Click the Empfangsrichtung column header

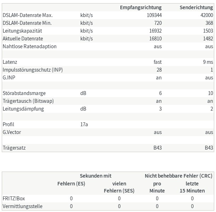(141, 7)
